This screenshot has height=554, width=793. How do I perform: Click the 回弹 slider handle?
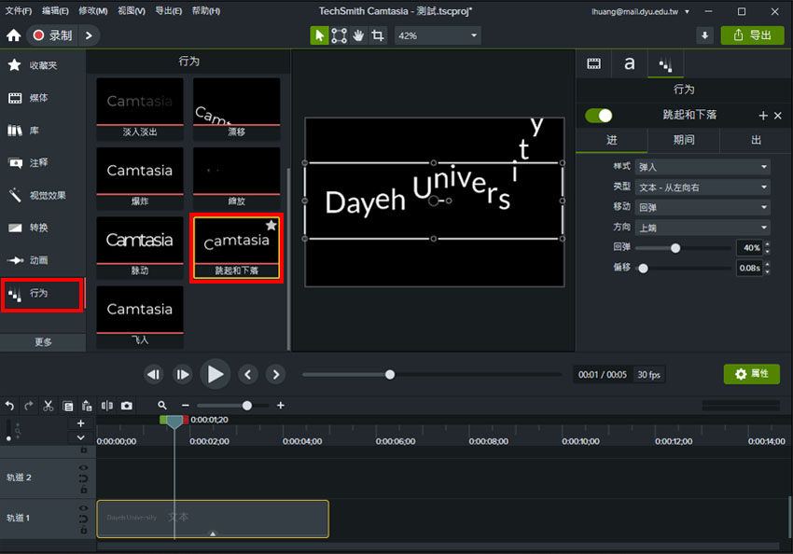click(x=675, y=248)
